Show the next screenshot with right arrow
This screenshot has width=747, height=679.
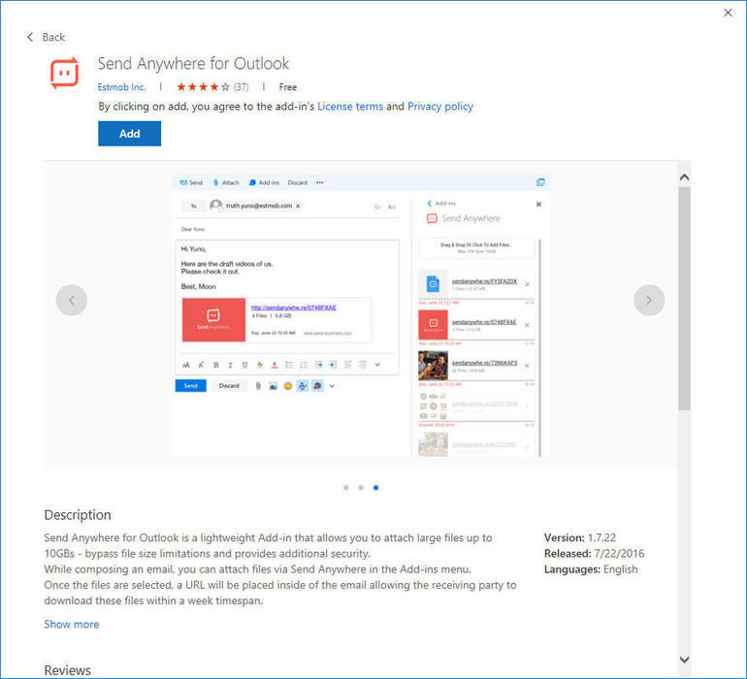coord(649,300)
